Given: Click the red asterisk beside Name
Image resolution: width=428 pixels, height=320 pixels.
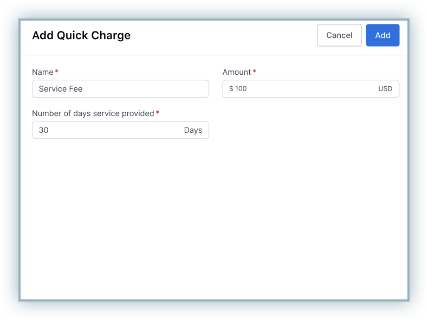Looking at the screenshot, I should pyautogui.click(x=57, y=72).
